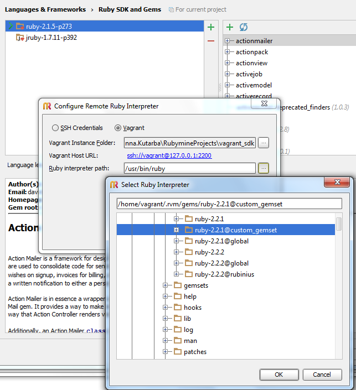
Task: Select actionmailer gem name
Action: (254, 41)
